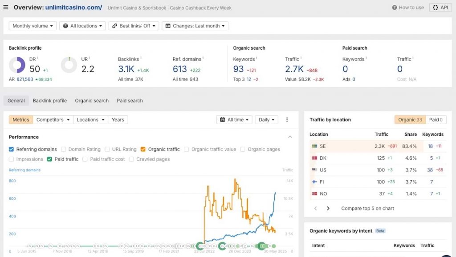Viewport: 456px width, 257px height.
Task: Click the calendar icon in All time
Action: coord(223,120)
